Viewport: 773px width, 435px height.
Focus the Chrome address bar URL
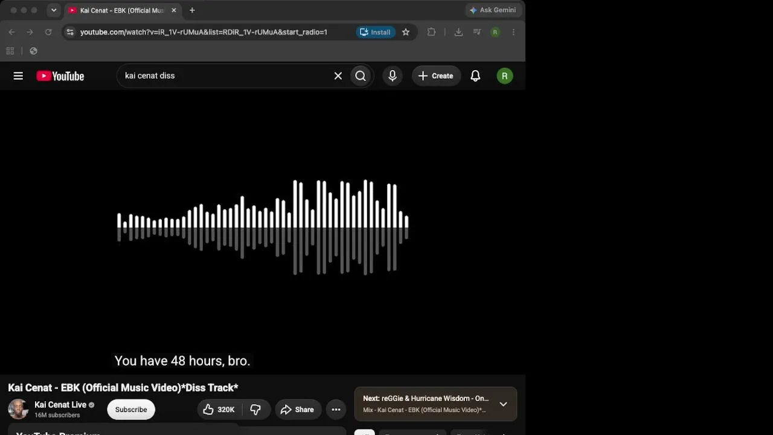pyautogui.click(x=204, y=32)
